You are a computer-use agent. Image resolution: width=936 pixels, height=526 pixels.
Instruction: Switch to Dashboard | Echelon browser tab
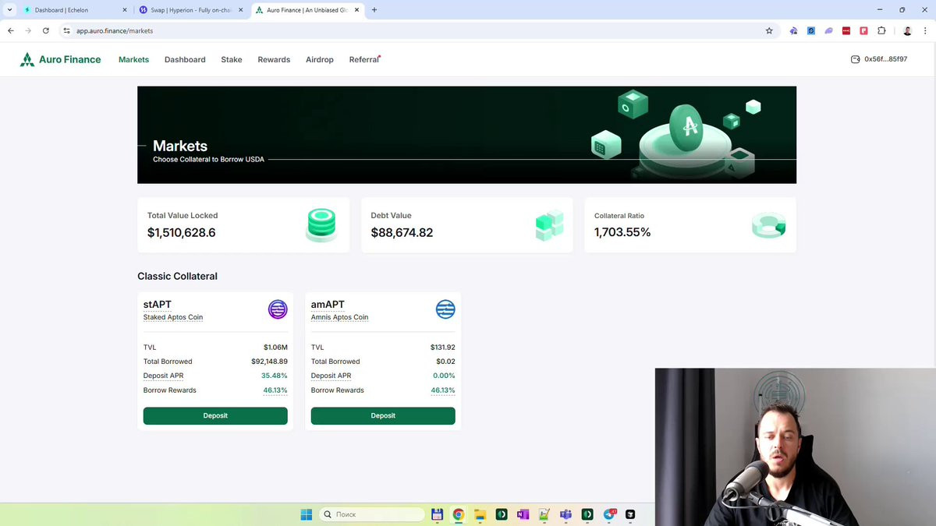tap(74, 10)
